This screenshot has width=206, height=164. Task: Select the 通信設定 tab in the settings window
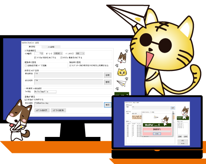click(x=32, y=47)
